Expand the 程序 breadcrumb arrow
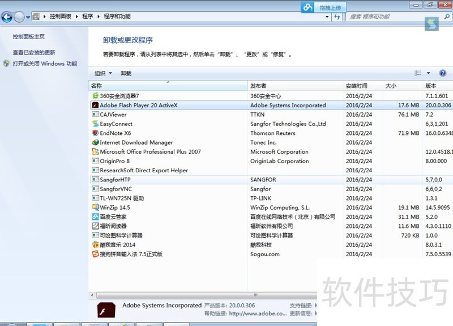This screenshot has height=326, width=453. 98,16
